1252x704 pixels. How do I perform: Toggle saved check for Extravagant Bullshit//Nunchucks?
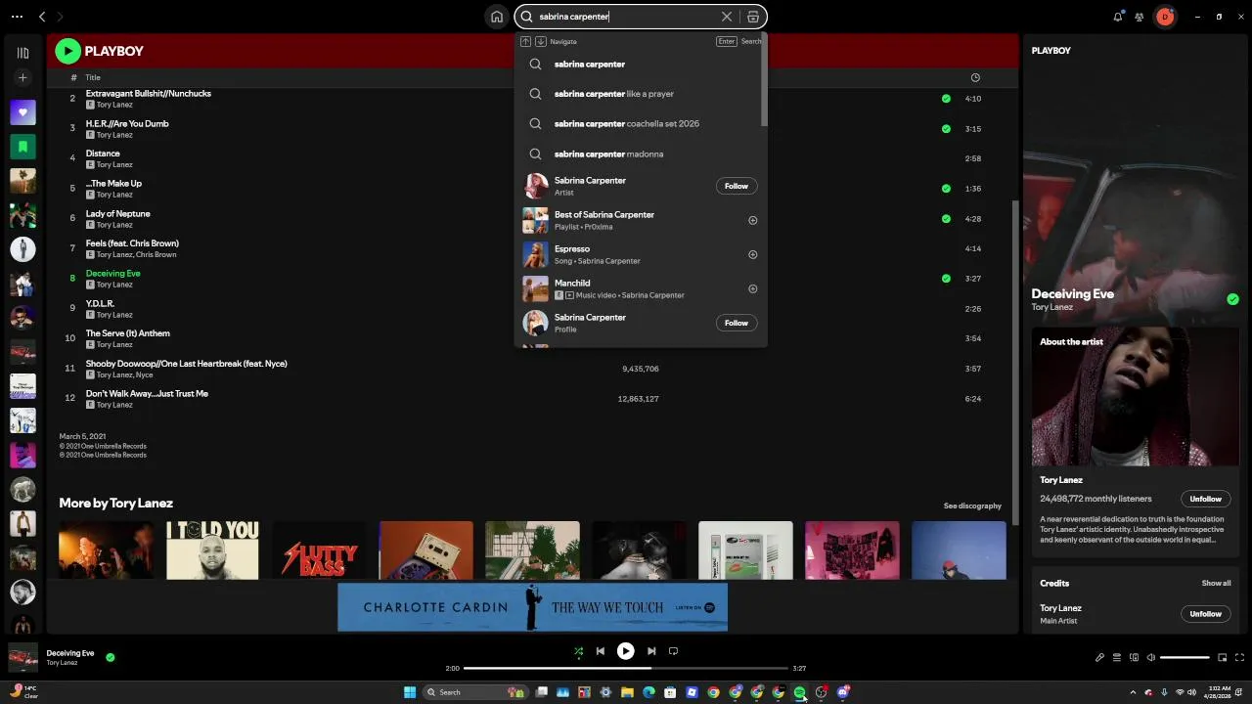click(946, 99)
